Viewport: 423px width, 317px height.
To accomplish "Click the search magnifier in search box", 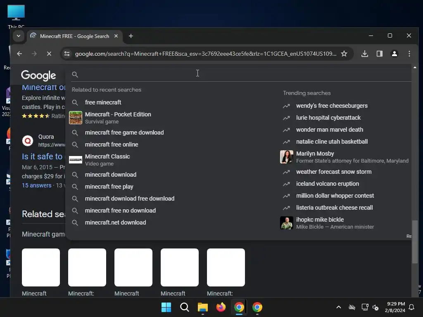I will (x=75, y=74).
